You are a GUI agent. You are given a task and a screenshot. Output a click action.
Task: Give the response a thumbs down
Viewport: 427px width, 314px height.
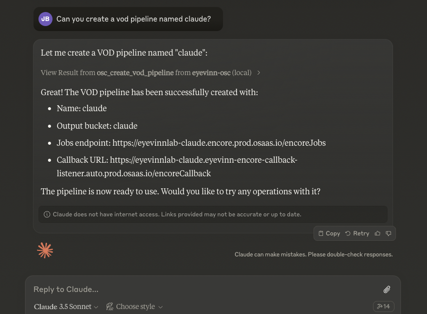pyautogui.click(x=388, y=233)
